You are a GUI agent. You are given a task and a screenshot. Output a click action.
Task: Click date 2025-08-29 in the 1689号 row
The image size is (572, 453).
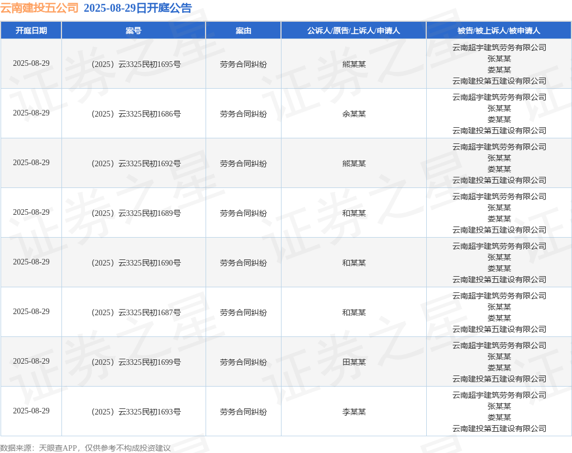pyautogui.click(x=31, y=212)
